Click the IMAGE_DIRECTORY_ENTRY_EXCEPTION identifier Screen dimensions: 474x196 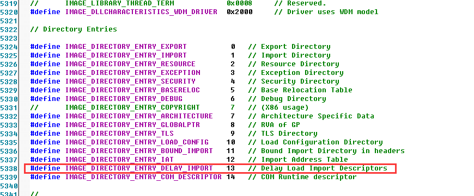(x=132, y=73)
